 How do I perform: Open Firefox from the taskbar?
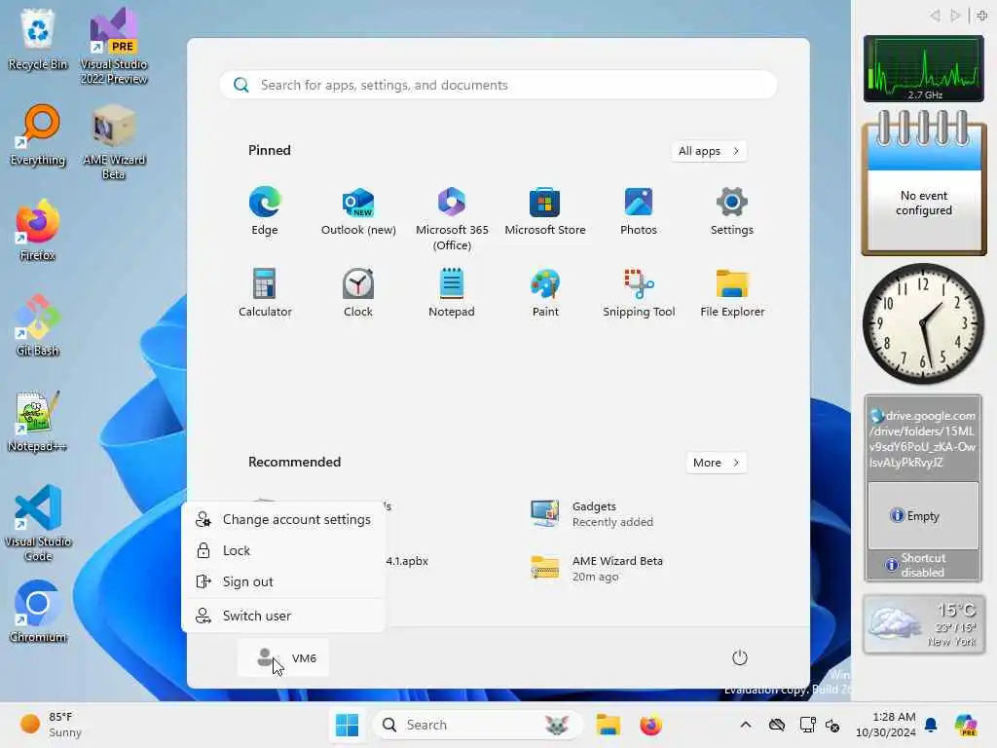650,725
